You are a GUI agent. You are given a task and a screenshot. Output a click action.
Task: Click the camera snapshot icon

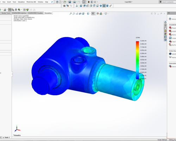(x=64, y=6)
